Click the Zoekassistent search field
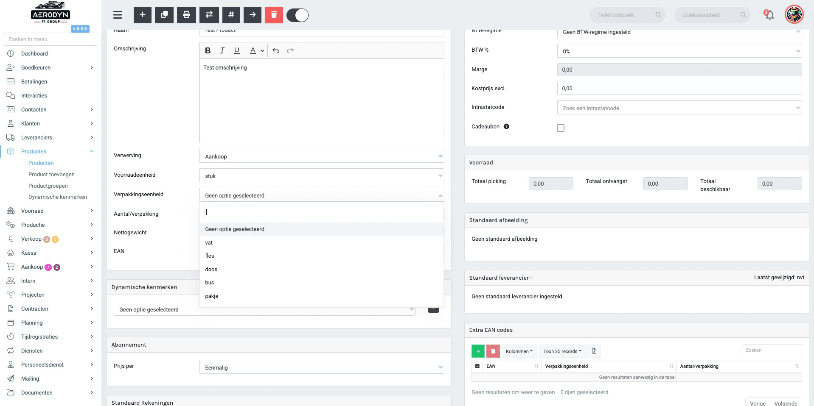 point(712,15)
